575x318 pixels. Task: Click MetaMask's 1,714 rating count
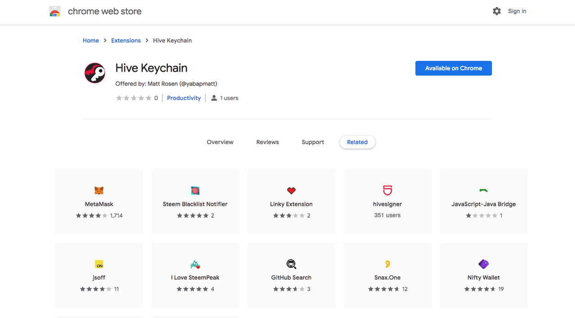pos(116,215)
